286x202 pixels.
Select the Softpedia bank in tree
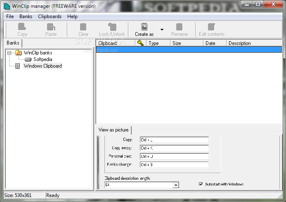tap(43, 59)
